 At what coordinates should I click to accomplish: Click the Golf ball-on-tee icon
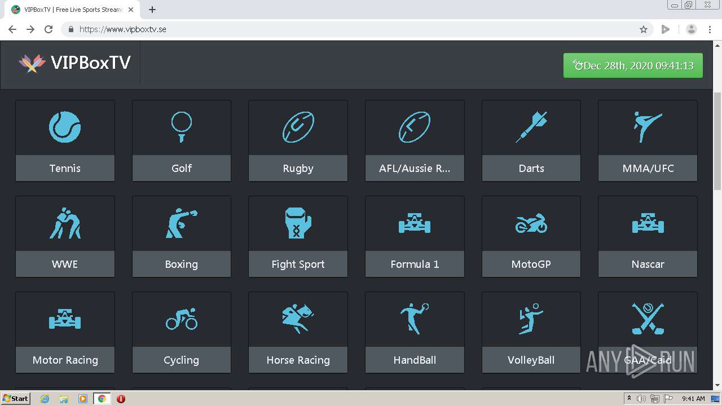182,126
